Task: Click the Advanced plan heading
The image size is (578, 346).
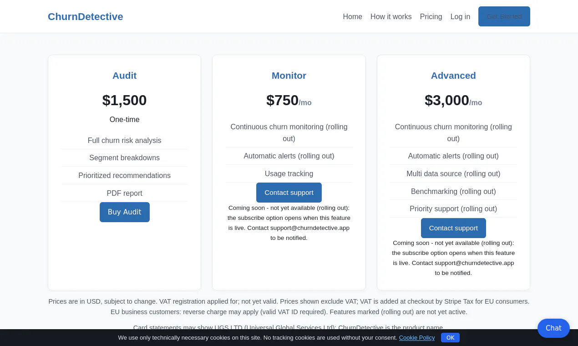Action: click(x=453, y=76)
